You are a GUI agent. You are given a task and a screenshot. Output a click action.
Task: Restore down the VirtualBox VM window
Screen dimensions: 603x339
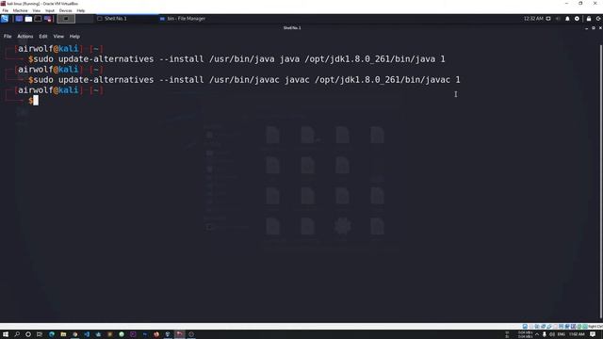tap(580, 4)
